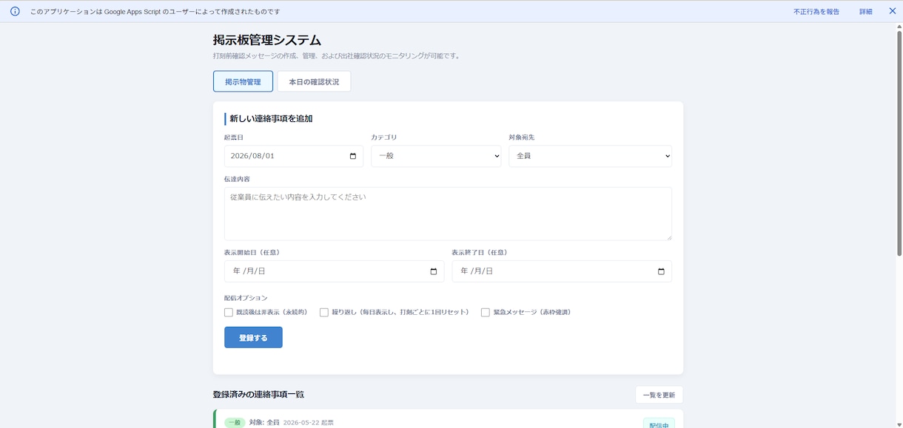The height and width of the screenshot is (428, 903).
Task: Click 登録済みの連絡事項一覧 heading
Action: click(258, 395)
